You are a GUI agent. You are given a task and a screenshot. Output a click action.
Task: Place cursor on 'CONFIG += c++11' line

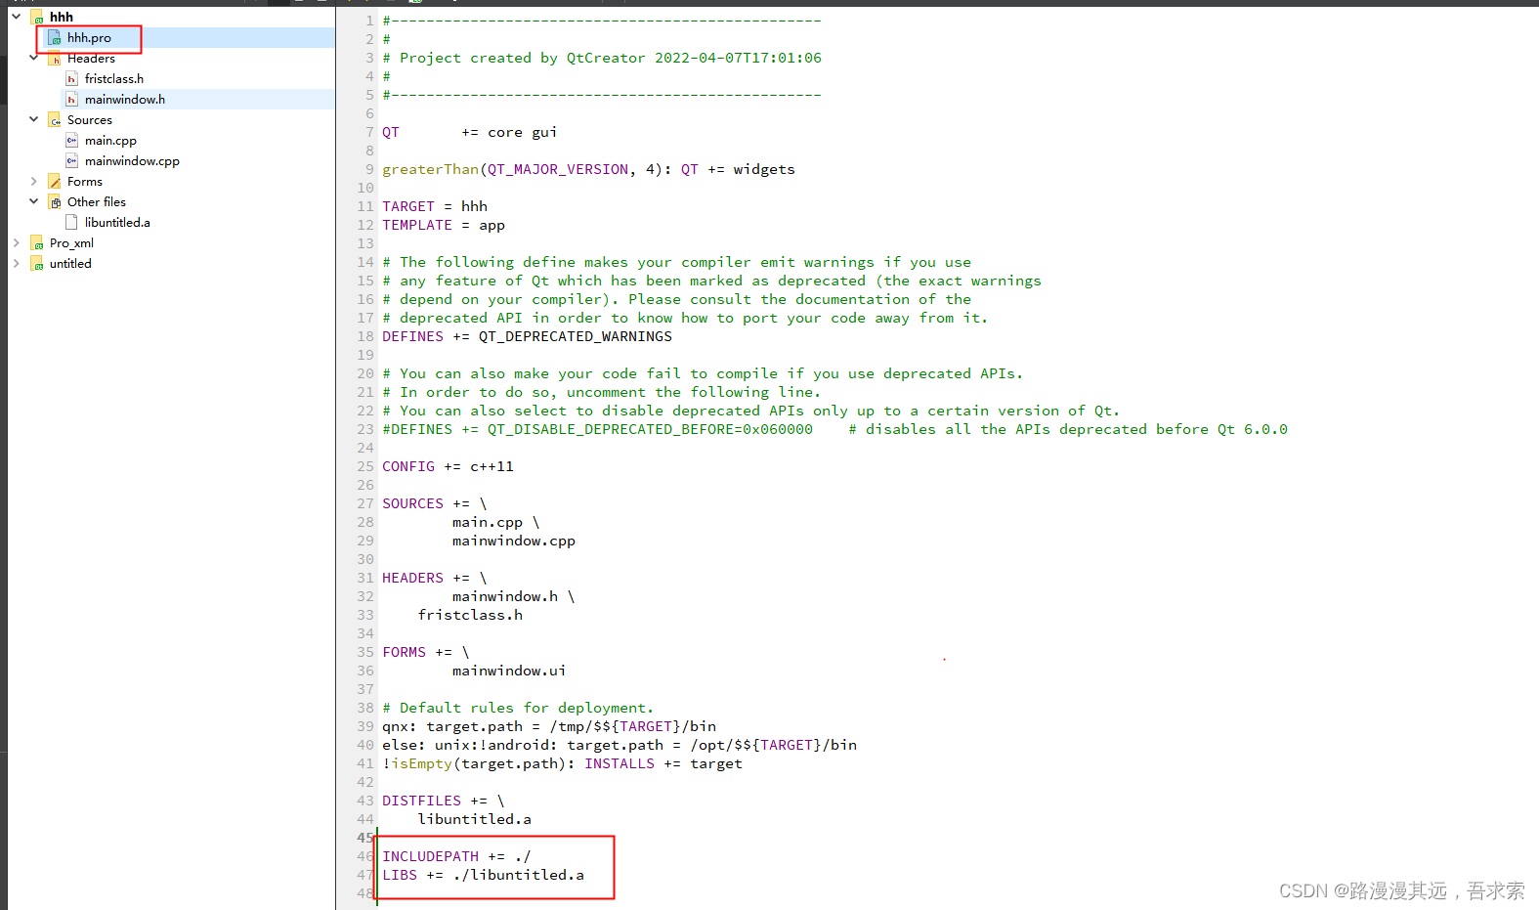[448, 466]
